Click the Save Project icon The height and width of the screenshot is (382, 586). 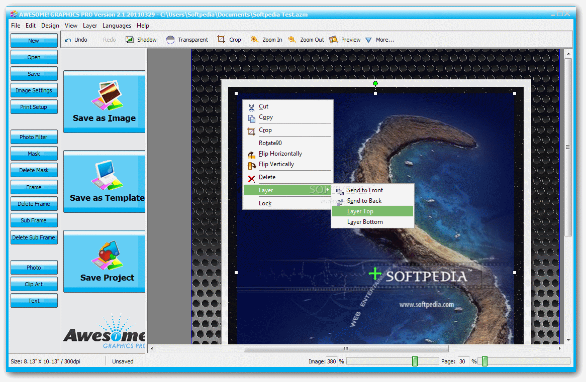pos(107,254)
